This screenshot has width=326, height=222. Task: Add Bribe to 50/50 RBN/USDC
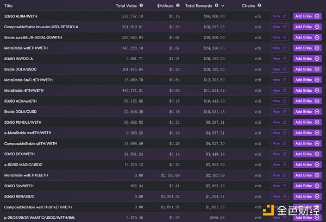click(x=308, y=196)
